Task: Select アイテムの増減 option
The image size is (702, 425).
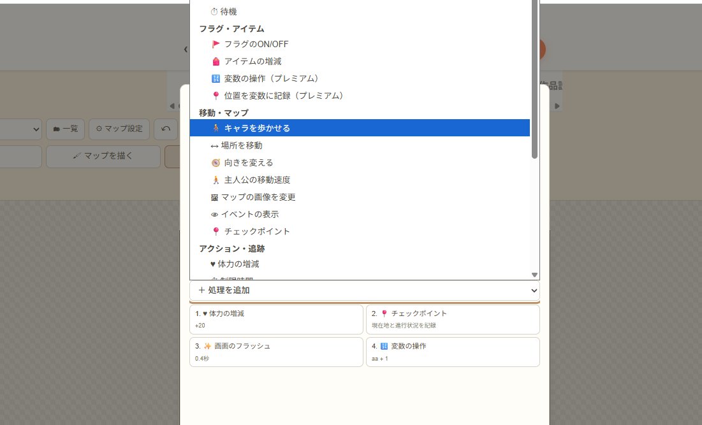Action: point(360,61)
